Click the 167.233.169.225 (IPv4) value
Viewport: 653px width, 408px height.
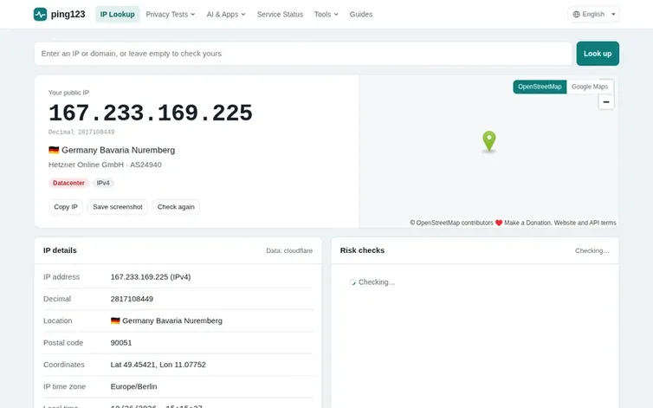tap(151, 276)
